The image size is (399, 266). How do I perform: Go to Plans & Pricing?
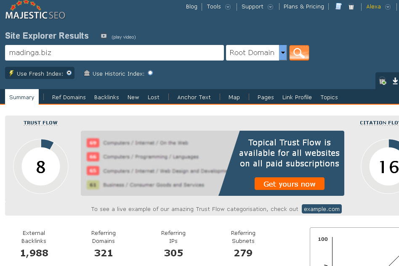[303, 7]
